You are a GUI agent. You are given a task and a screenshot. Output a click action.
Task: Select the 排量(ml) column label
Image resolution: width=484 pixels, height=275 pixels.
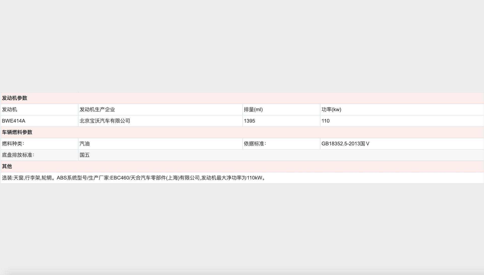pyautogui.click(x=253, y=110)
